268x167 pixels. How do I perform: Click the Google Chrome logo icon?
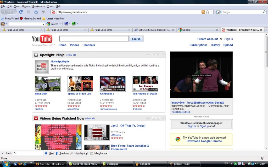click(x=178, y=139)
